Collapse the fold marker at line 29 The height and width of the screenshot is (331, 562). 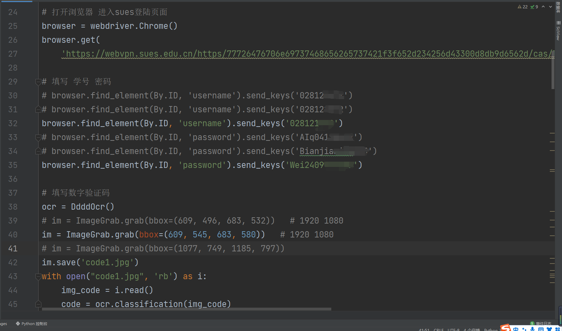[x=38, y=82]
